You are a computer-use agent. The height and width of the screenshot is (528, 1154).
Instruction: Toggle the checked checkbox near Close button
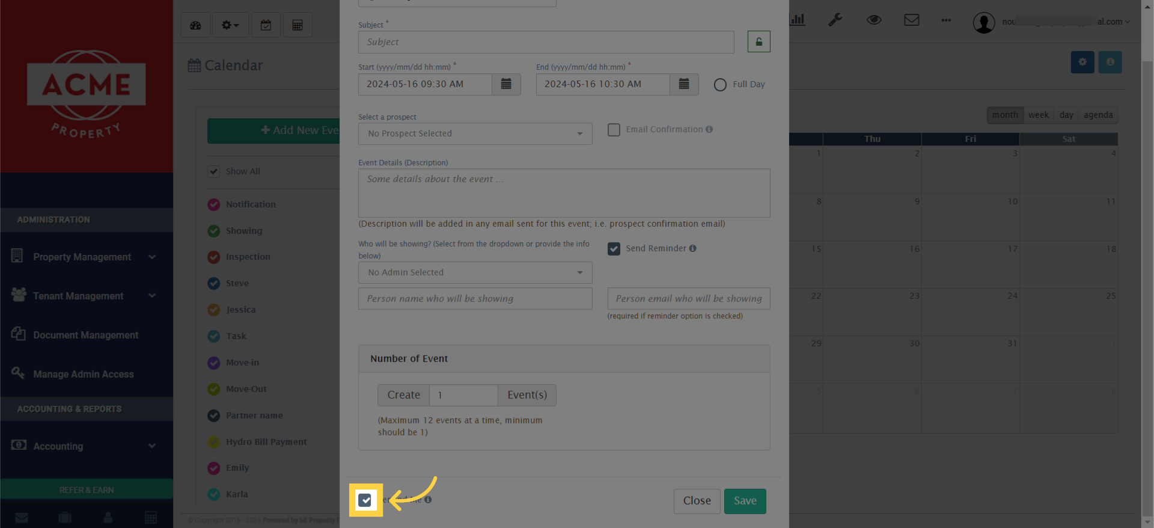[x=365, y=500]
